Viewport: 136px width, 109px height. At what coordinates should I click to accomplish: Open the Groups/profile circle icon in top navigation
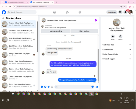80,12
